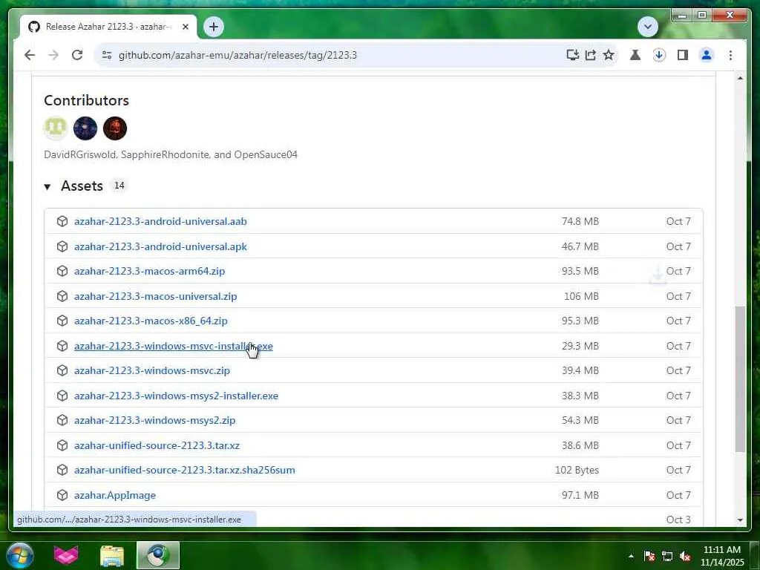The height and width of the screenshot is (570, 760).
Task: Open the Chrome three-dot menu
Action: point(730,55)
